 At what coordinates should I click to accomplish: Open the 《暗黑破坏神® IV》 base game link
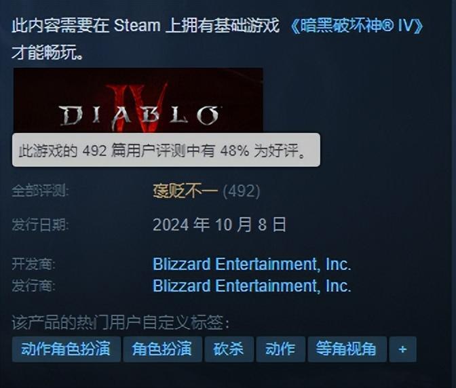(x=357, y=26)
